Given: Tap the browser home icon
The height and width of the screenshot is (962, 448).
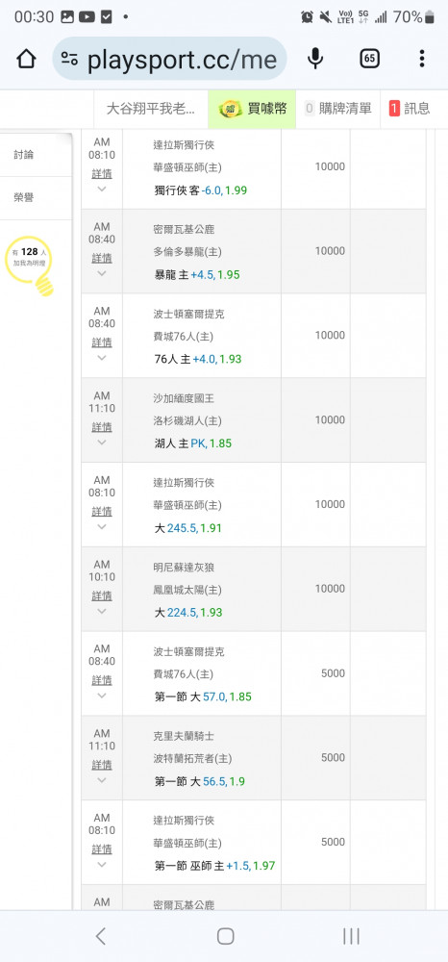Looking at the screenshot, I should (26, 59).
